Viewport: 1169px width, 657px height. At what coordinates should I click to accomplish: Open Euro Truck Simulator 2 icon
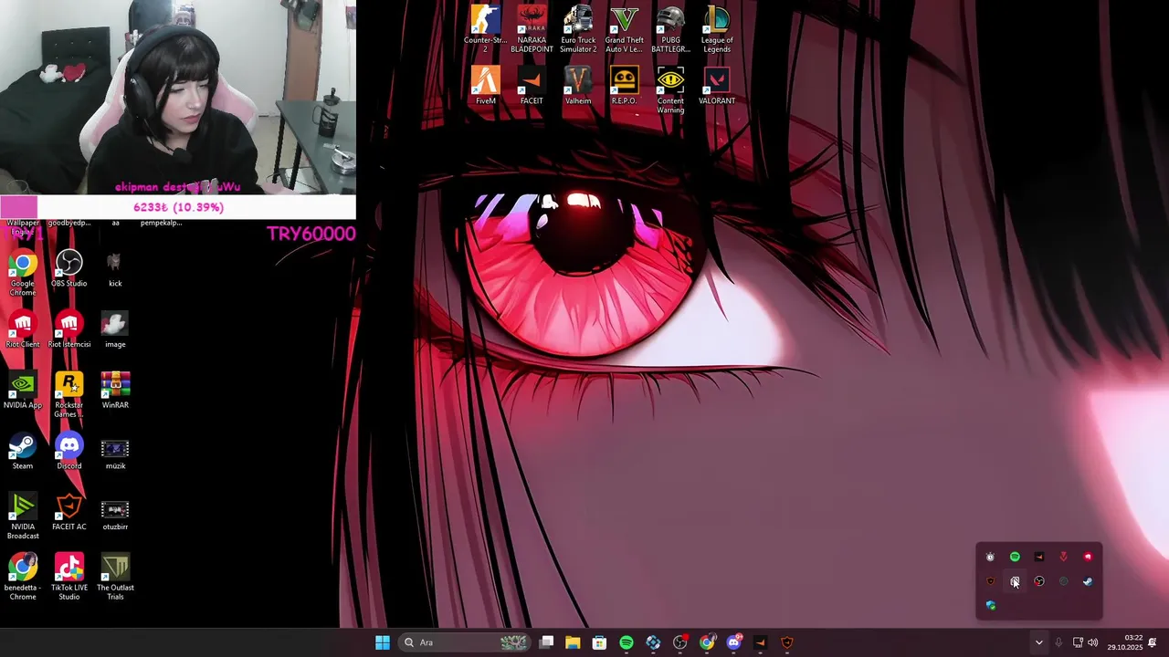tap(578, 29)
